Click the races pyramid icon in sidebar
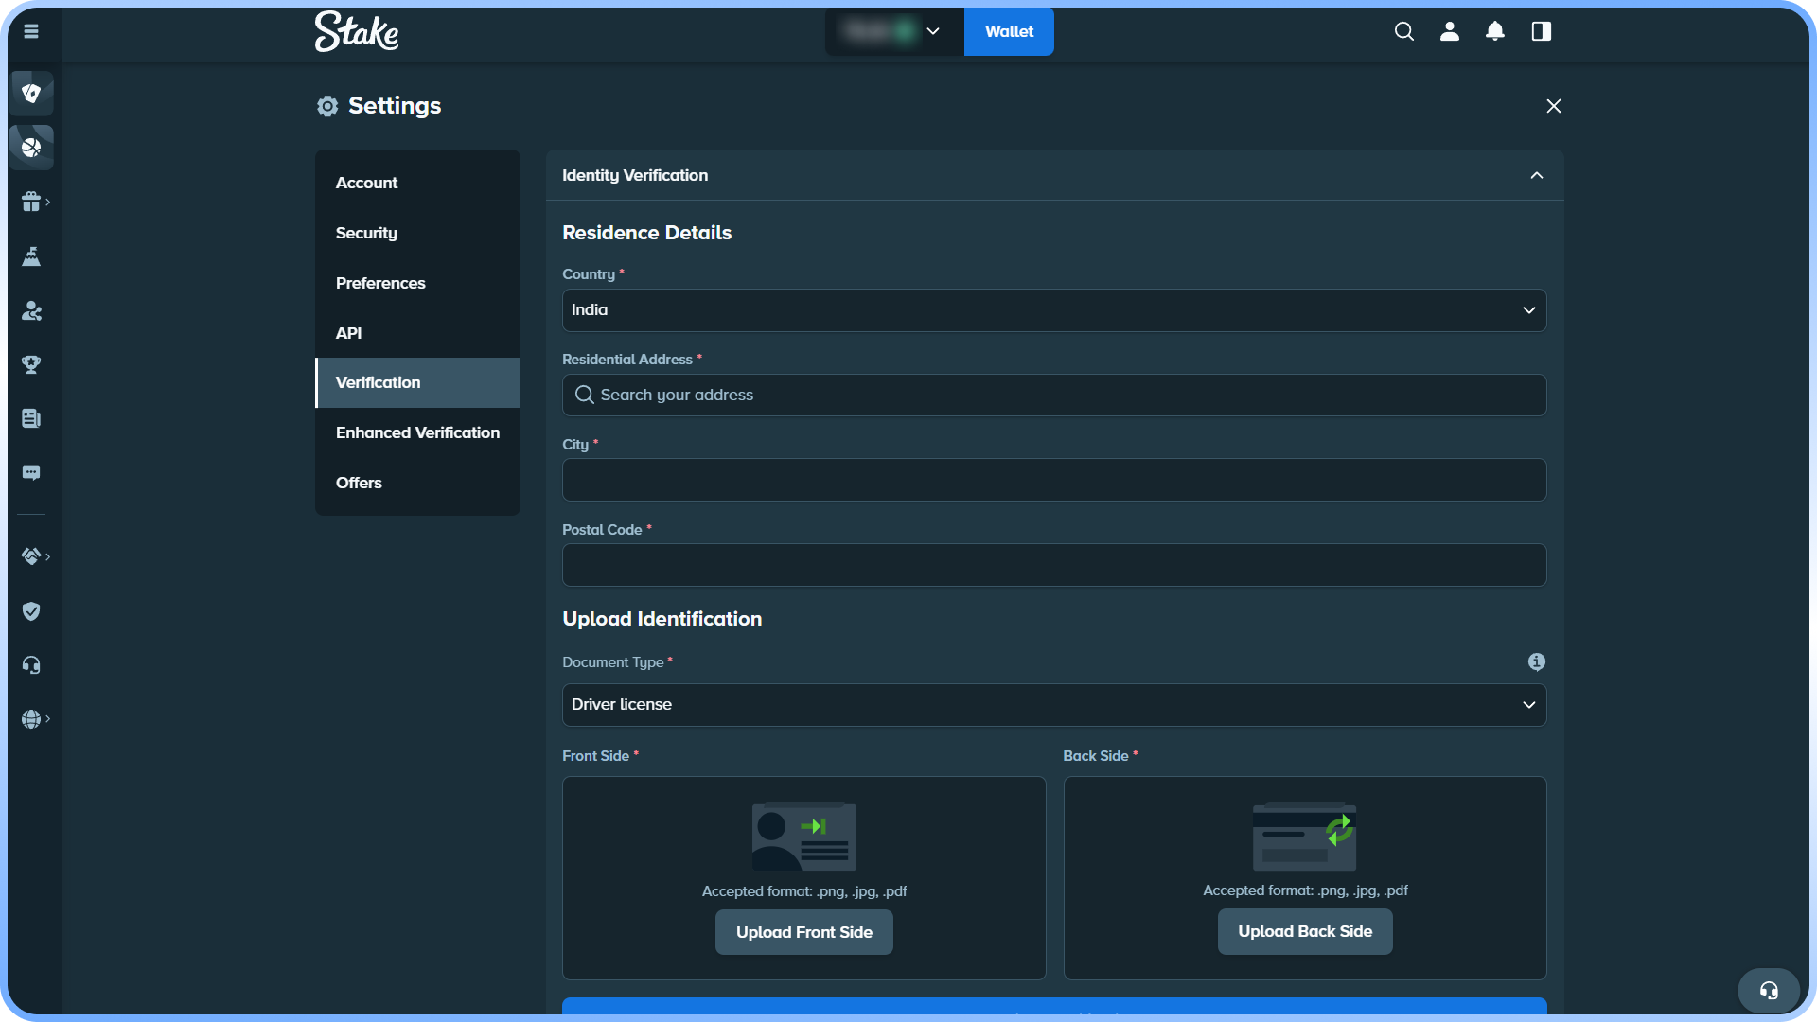The image size is (1817, 1022). point(31,256)
